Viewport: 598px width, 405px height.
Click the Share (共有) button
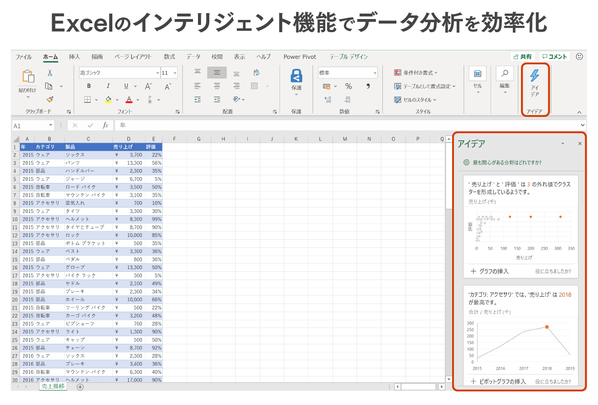coord(523,57)
